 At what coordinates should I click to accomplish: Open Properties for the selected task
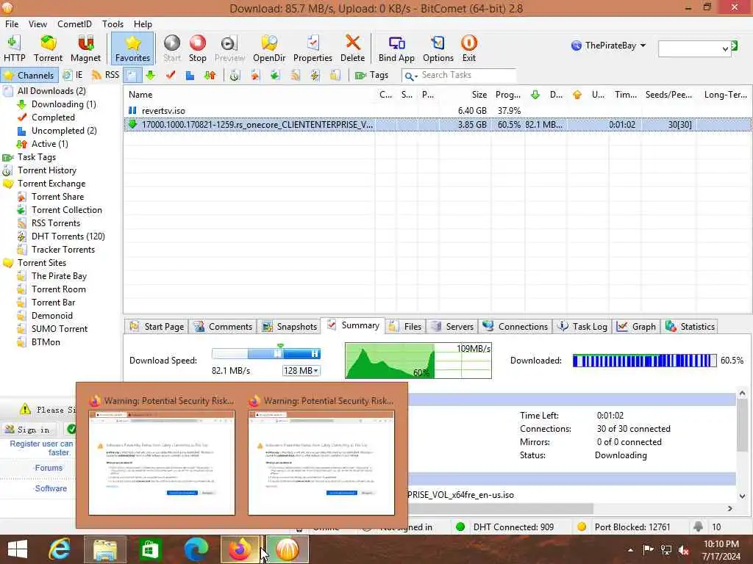313,48
